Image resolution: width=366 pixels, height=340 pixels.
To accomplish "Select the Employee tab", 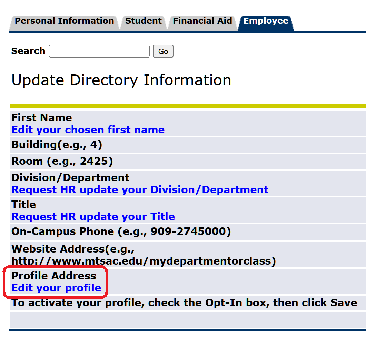I will click(x=266, y=21).
